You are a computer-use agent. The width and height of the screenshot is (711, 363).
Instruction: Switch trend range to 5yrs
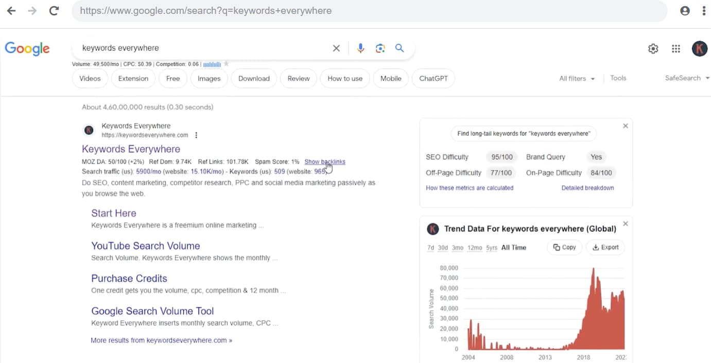492,248
